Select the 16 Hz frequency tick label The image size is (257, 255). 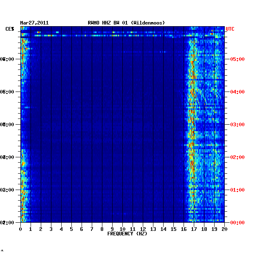tap(184, 229)
